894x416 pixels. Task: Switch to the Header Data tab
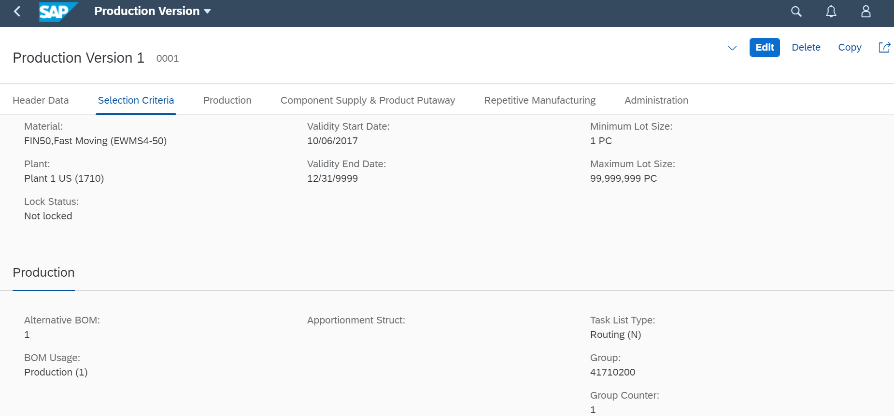pos(41,100)
